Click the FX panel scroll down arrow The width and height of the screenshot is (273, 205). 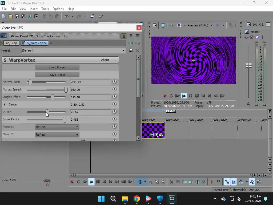tap(138, 138)
